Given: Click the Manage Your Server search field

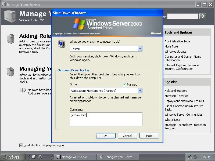Looking at the screenshot, I should [x=183, y=16].
